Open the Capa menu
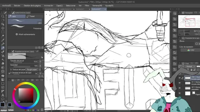 tap(59, 6)
